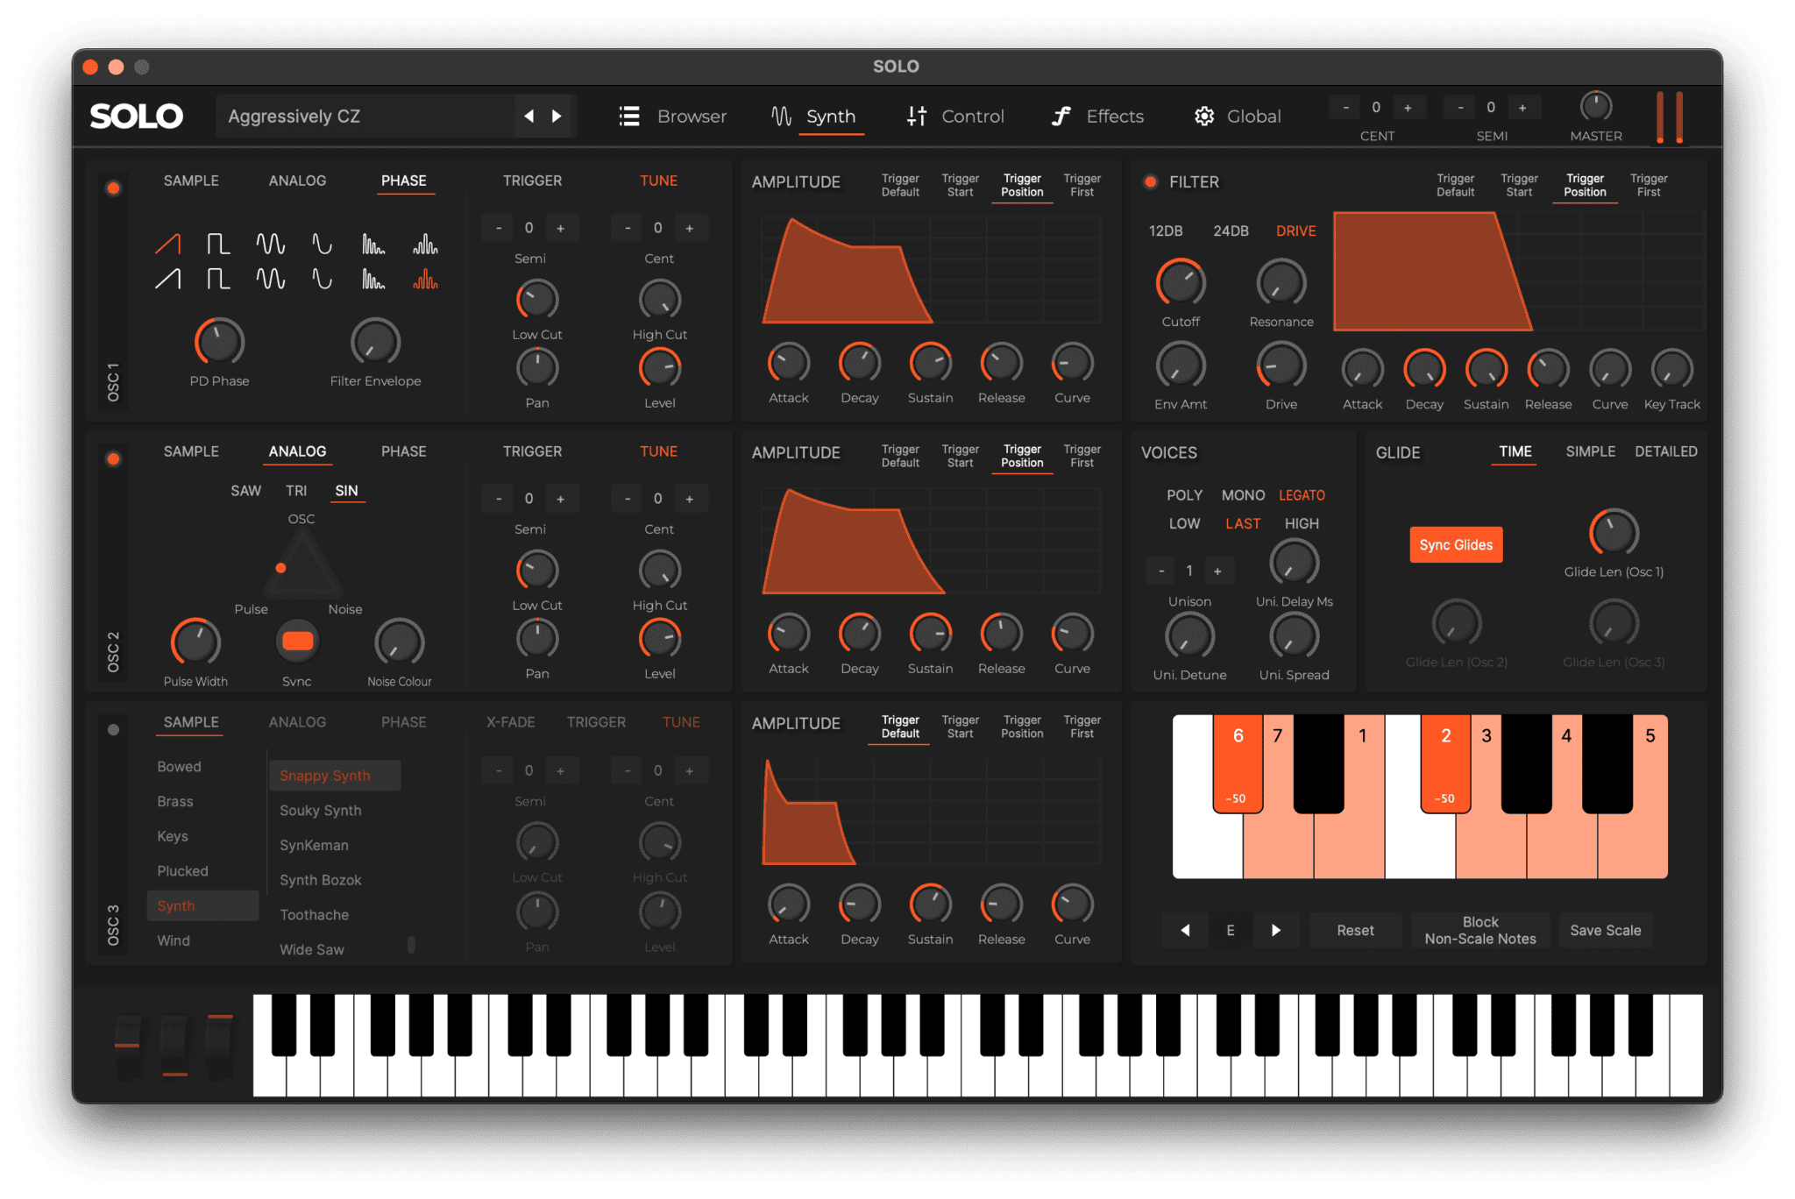This screenshot has width=1795, height=1199.
Task: Switch OSC 2 to the PHASE tab
Action: 403,451
